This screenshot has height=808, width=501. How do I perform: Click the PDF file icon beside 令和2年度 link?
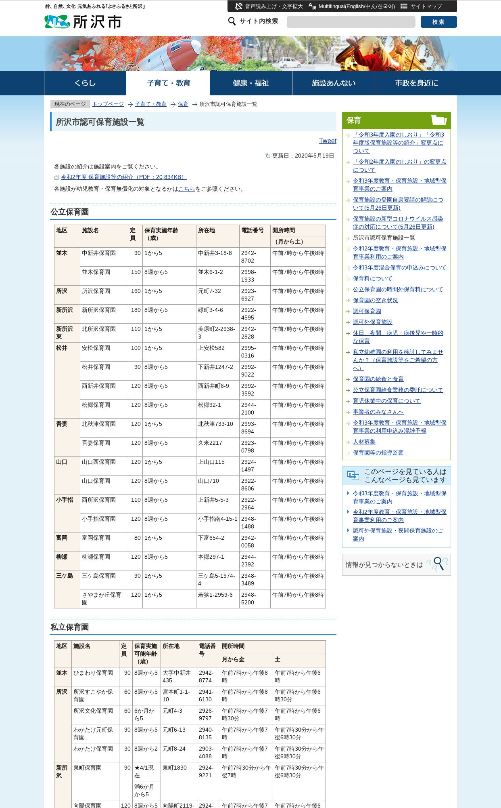(57, 177)
